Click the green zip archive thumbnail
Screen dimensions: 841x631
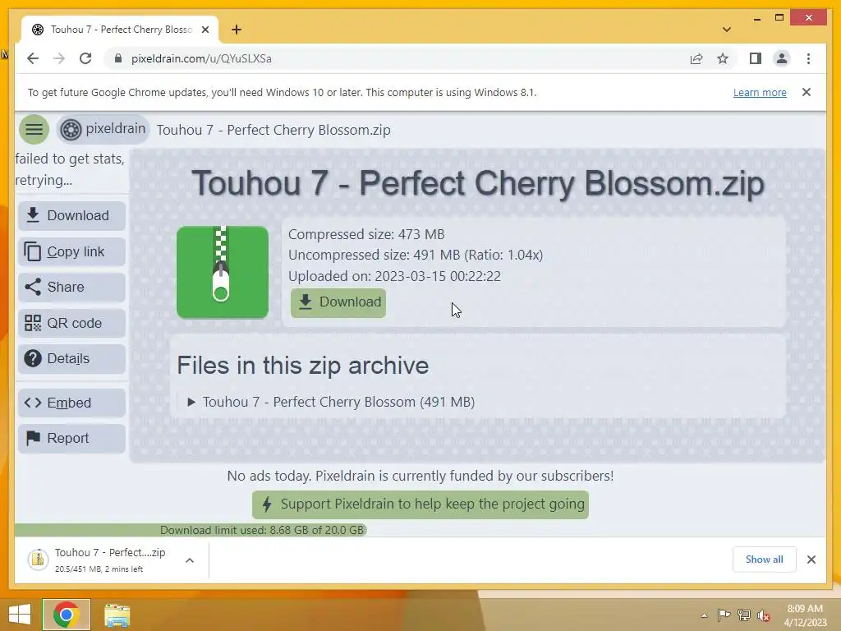(x=223, y=272)
